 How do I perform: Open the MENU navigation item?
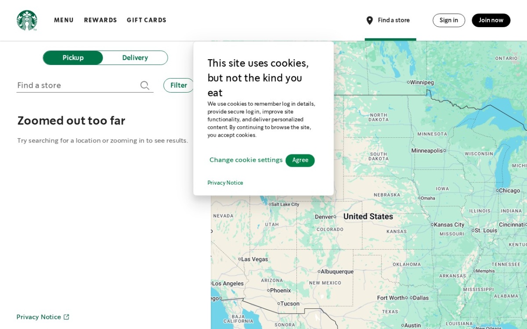(x=64, y=20)
